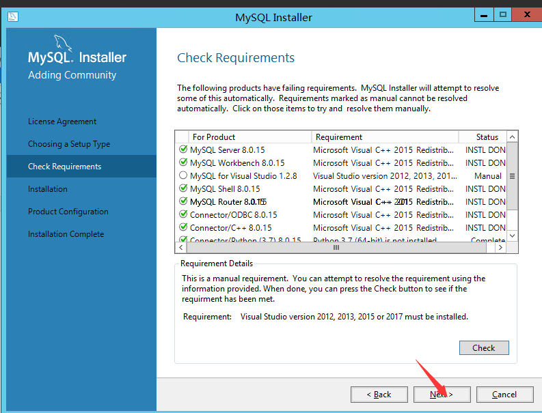The height and width of the screenshot is (413, 542).
Task: Click the horizontal scroll left arrow
Action: pos(181,247)
